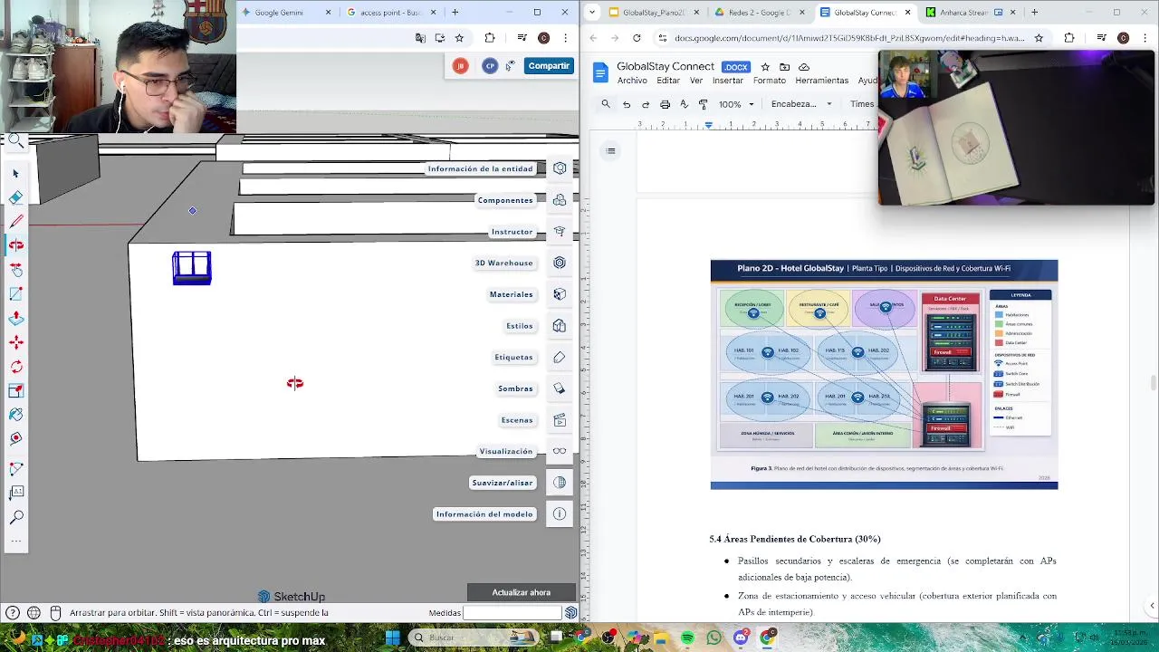Open the Información del modelo icon
Image resolution: width=1159 pixels, height=652 pixels.
click(x=560, y=514)
